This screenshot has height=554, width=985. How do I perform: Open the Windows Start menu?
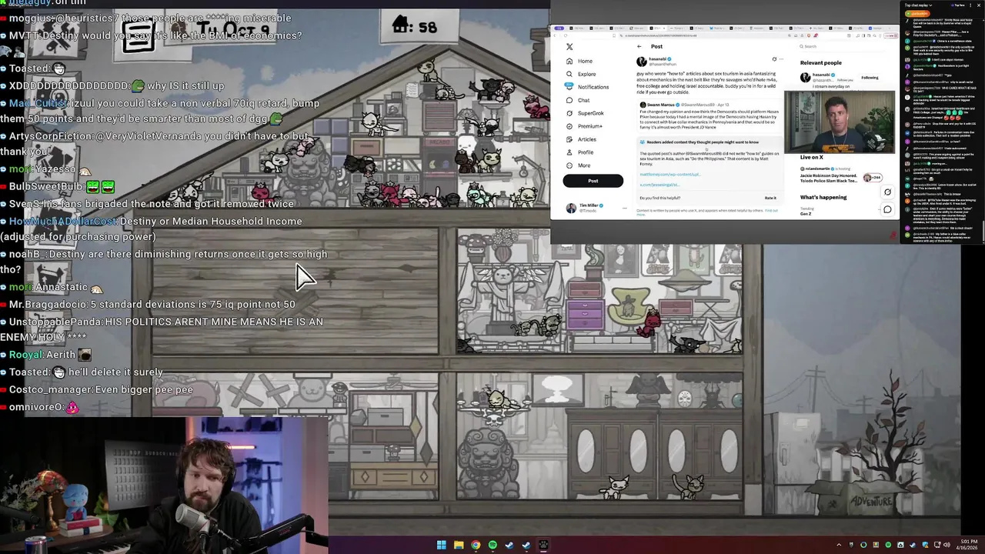pyautogui.click(x=442, y=546)
